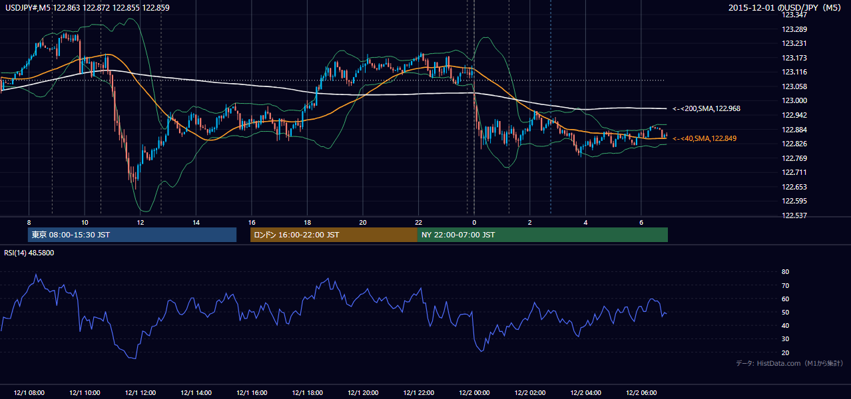851x399 pixels.
Task: Click hour tick 16 below the price chart
Action: click(x=251, y=222)
